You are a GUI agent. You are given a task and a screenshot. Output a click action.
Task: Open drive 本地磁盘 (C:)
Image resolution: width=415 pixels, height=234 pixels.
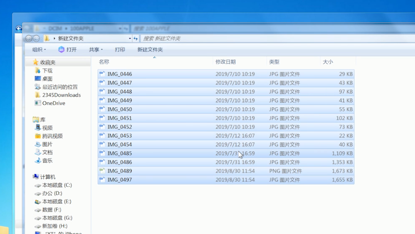(x=57, y=185)
